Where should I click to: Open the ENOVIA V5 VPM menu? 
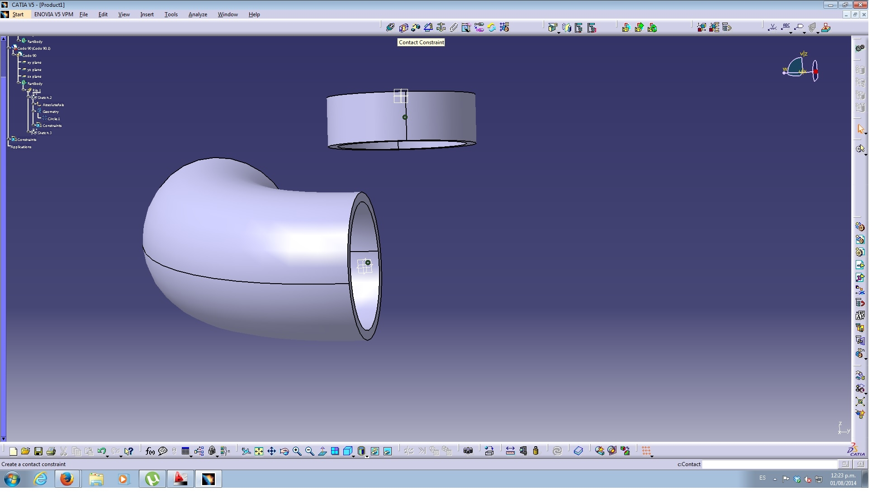tap(54, 14)
